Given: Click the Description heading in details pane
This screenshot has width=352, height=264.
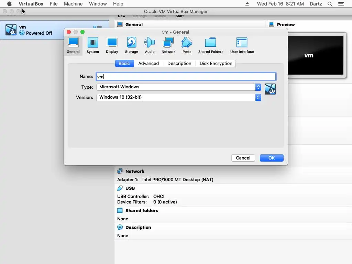Looking at the screenshot, I should click(x=138, y=228).
